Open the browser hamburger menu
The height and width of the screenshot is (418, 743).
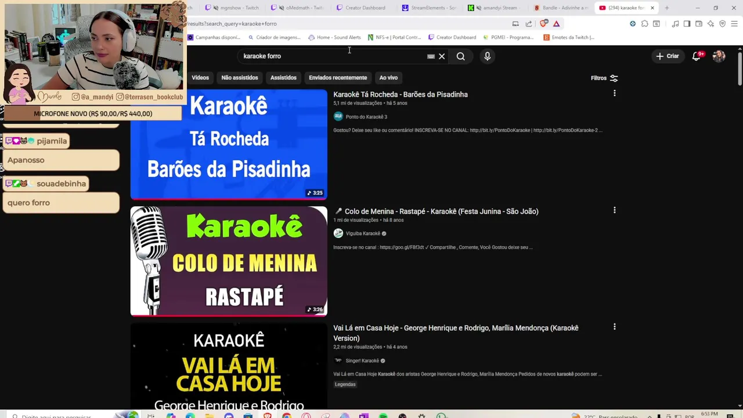734,24
